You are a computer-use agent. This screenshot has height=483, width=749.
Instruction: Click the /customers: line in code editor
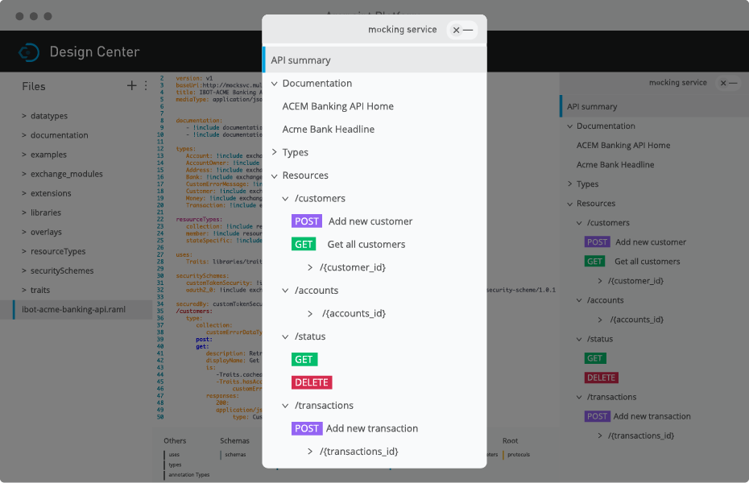194,312
